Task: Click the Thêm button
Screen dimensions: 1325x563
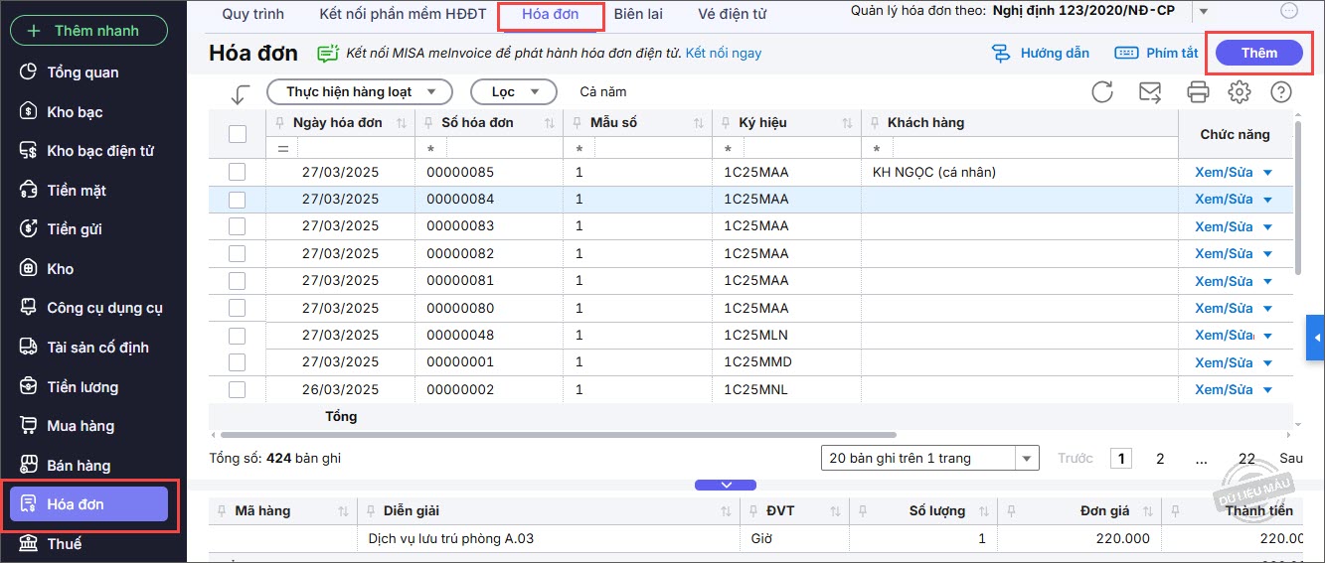Action: click(x=1258, y=53)
